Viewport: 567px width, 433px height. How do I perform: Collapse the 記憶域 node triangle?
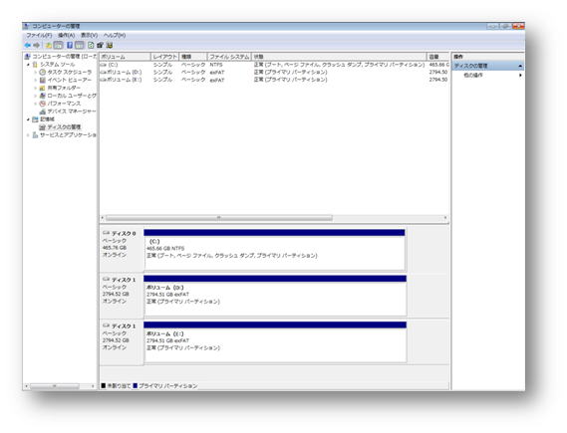pyautogui.click(x=28, y=119)
